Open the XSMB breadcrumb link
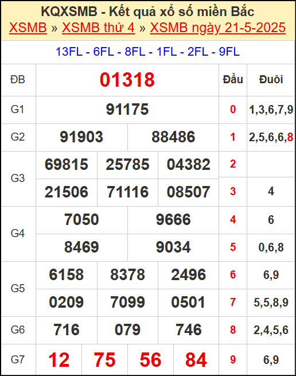 (x=28, y=28)
